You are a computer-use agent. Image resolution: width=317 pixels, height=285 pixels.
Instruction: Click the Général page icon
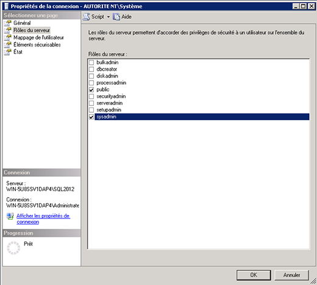pos(8,23)
